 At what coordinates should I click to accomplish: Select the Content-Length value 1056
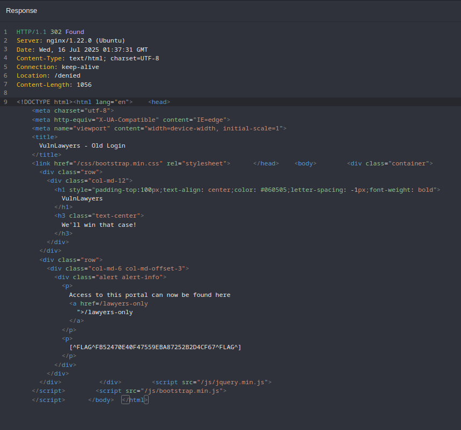click(x=84, y=85)
